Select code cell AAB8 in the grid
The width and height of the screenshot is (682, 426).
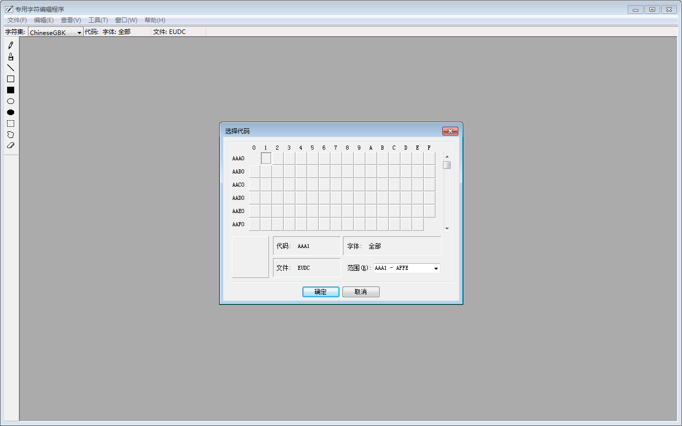(x=348, y=171)
